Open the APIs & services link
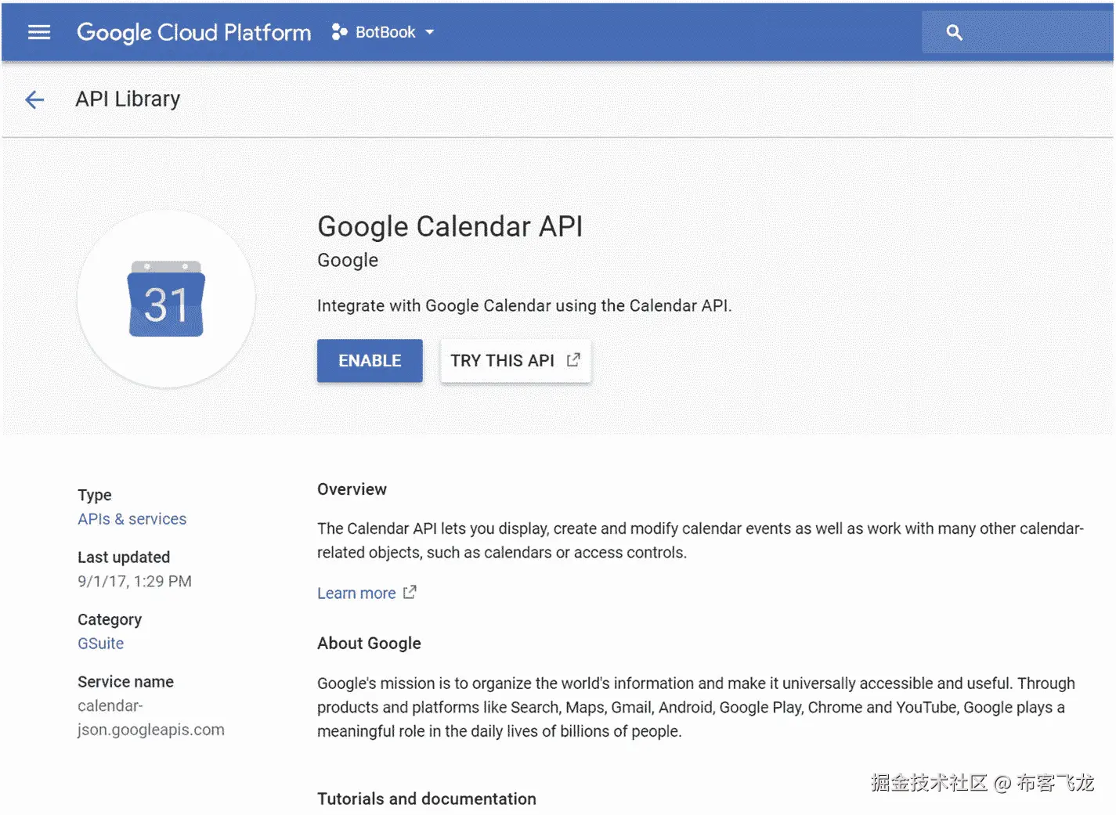Screen dimensions: 1116x815 tap(132, 519)
